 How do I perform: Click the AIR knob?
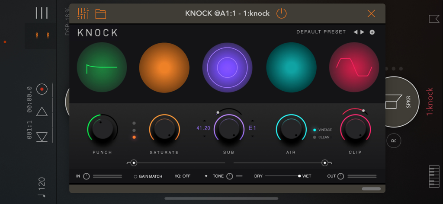(291, 129)
